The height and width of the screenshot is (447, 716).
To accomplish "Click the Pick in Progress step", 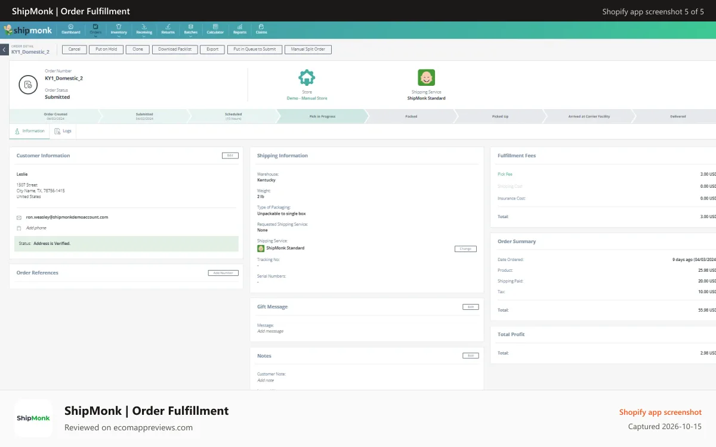I will point(322,116).
